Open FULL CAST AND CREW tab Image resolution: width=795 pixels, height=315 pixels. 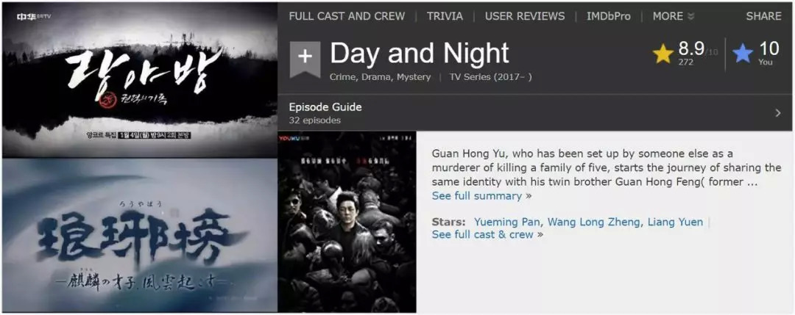[347, 16]
